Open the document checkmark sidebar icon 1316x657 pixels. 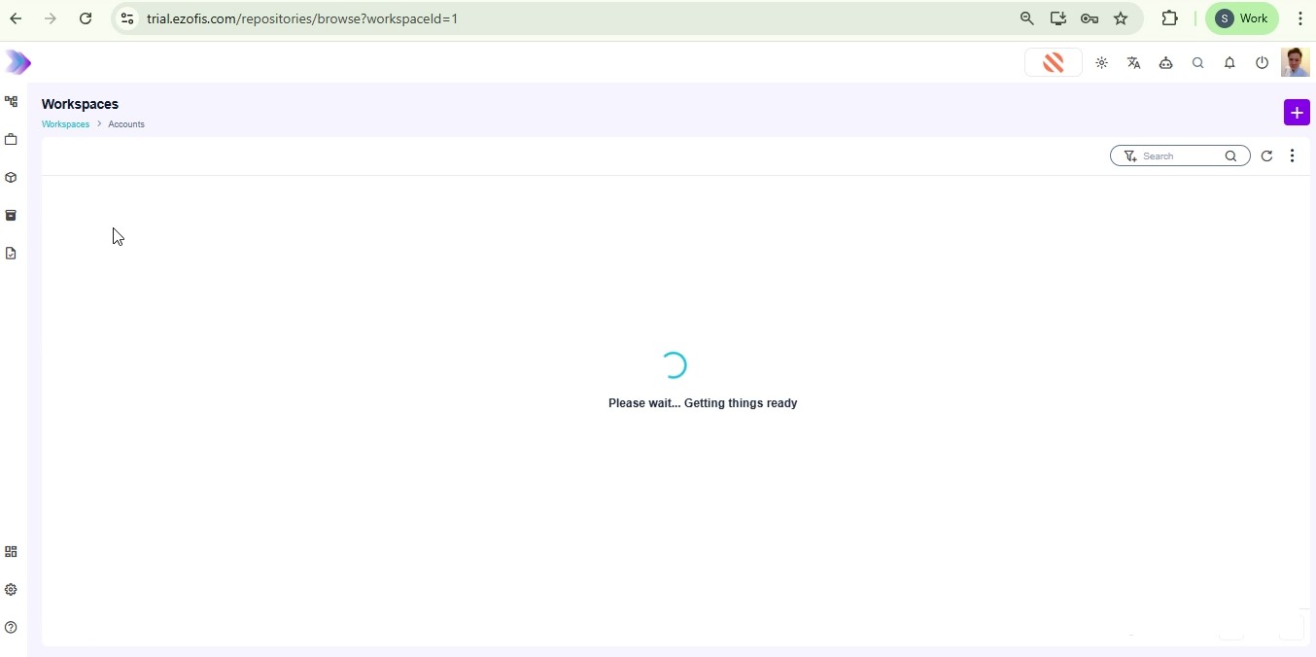coord(12,254)
